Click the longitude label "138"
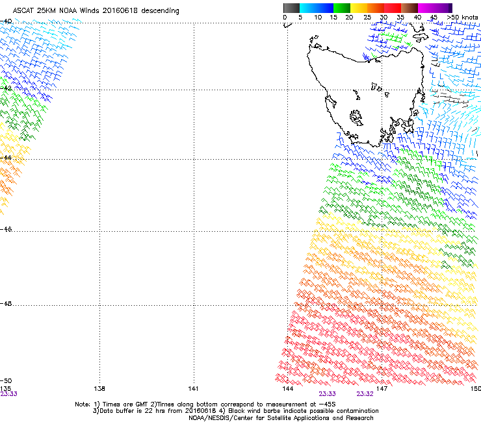This screenshot has width=481, height=422. [x=99, y=389]
